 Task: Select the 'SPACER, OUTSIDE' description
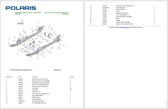click(120, 10)
